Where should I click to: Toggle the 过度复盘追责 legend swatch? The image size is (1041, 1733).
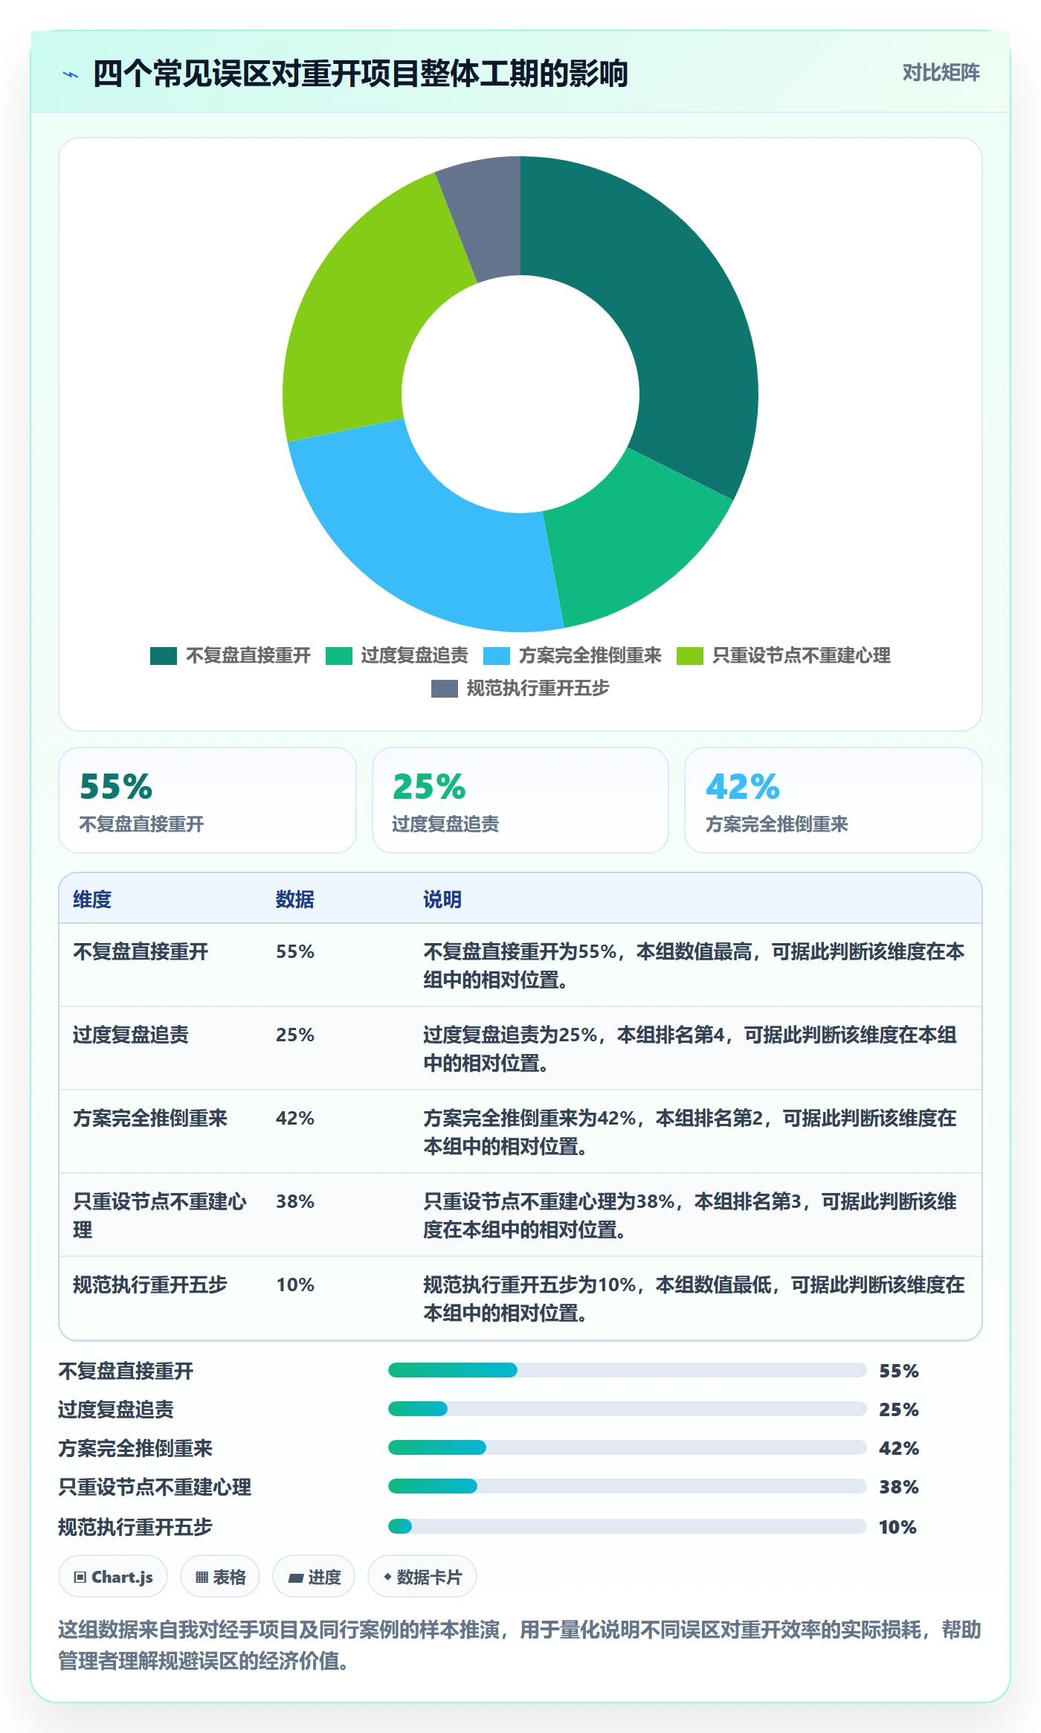[338, 655]
